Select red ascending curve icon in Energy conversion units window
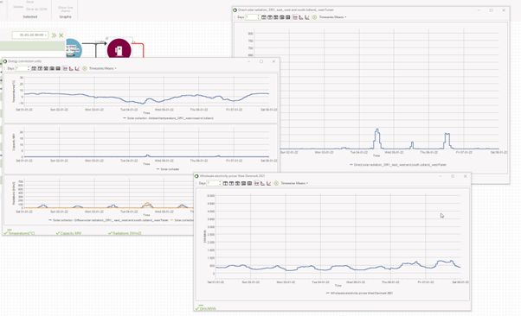Viewport: 521px width, 316px height. pos(77,68)
